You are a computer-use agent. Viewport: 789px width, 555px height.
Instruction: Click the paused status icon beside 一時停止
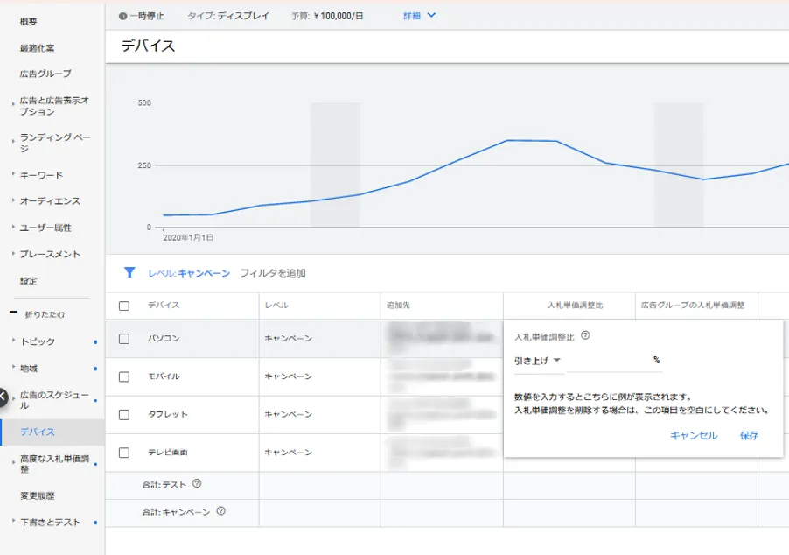(122, 16)
